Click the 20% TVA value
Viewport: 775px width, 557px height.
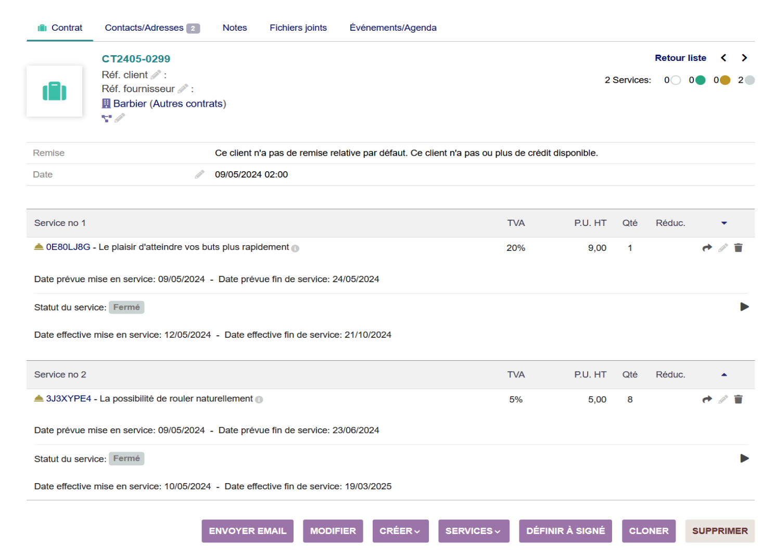coord(516,248)
